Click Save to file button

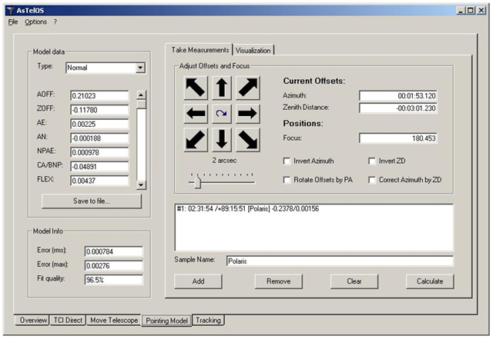tap(92, 201)
